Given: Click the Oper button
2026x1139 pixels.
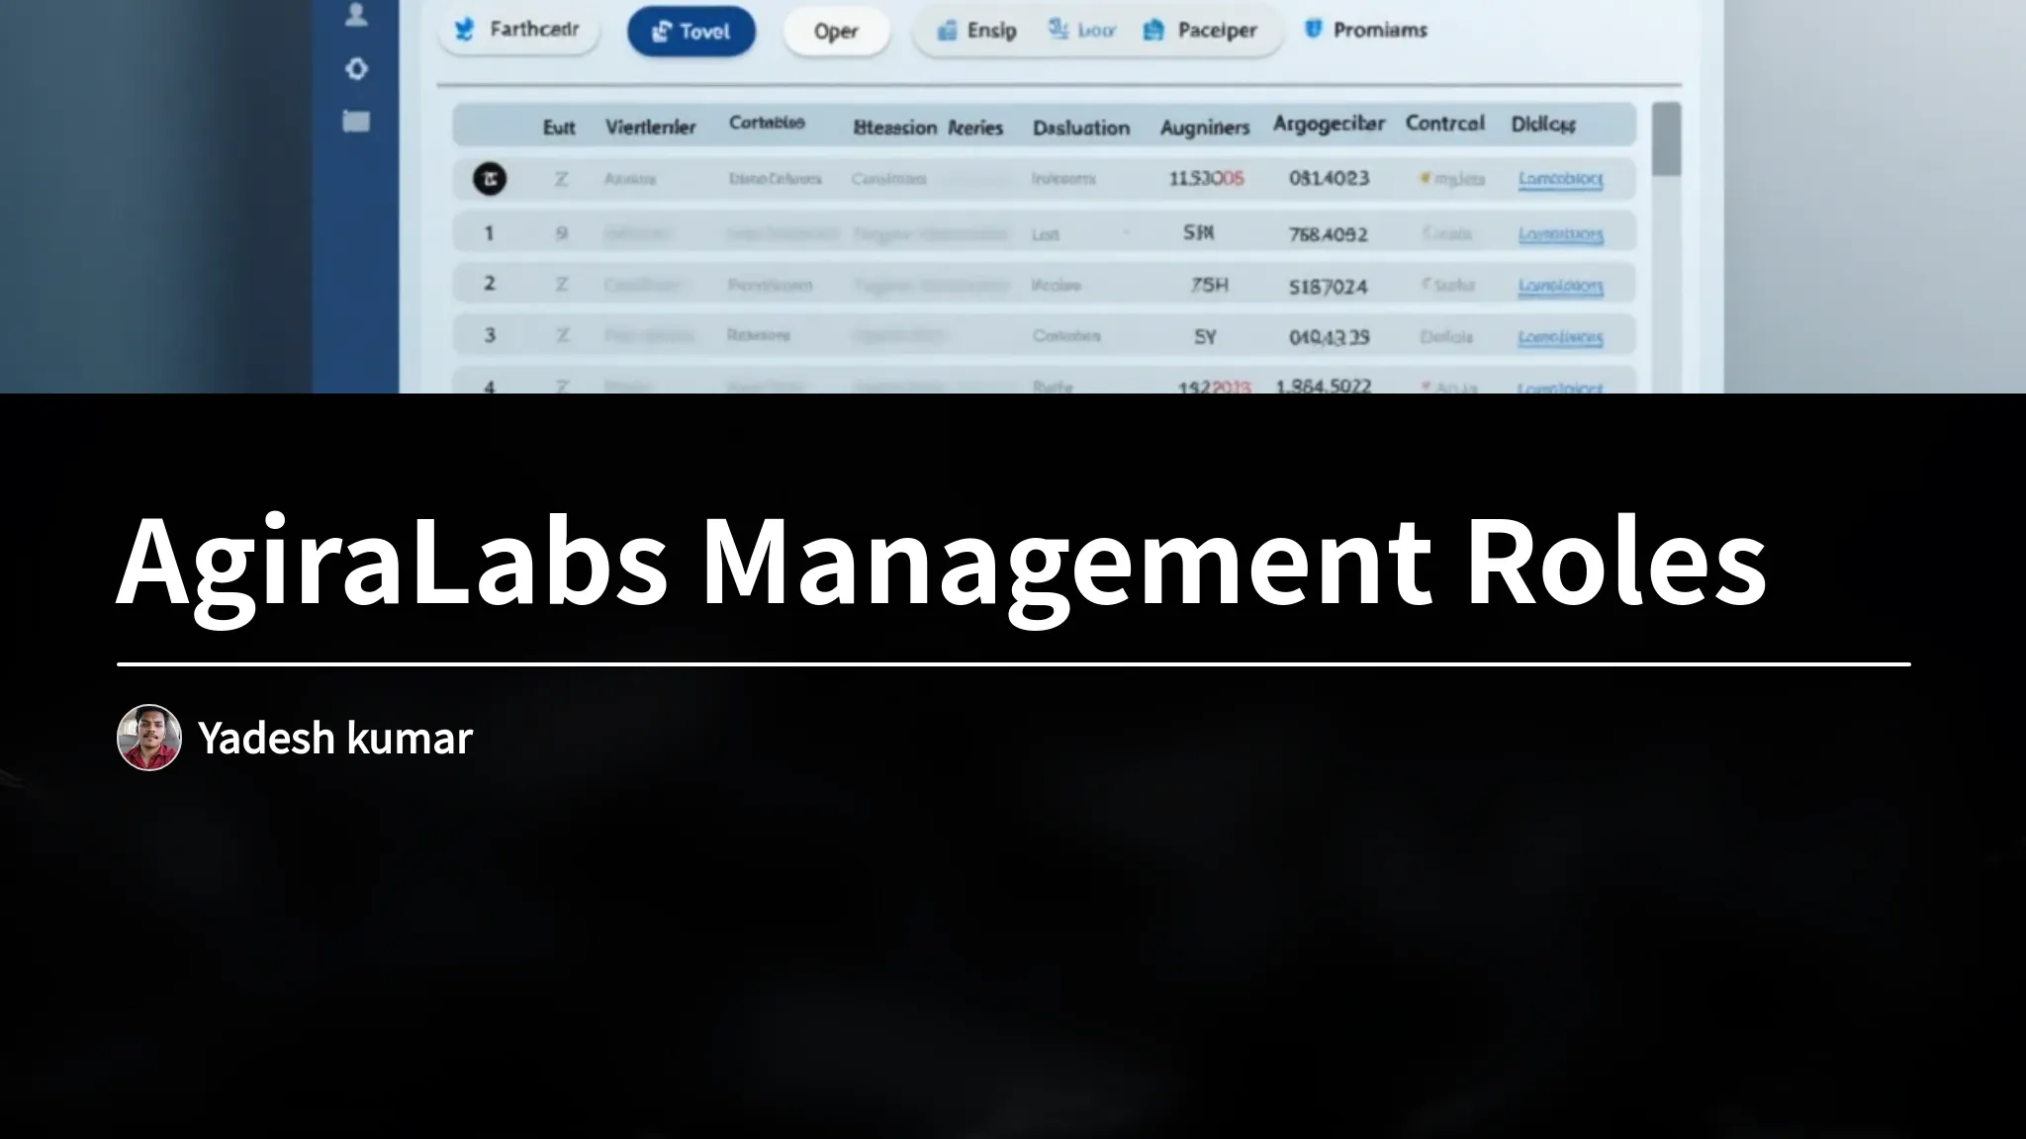Looking at the screenshot, I should tap(836, 32).
